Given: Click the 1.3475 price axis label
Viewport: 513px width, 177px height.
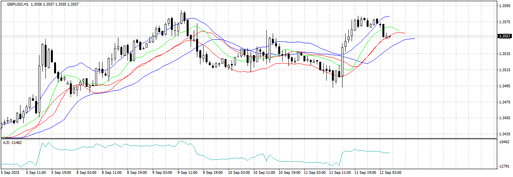Looking at the screenshot, I should [x=504, y=102].
